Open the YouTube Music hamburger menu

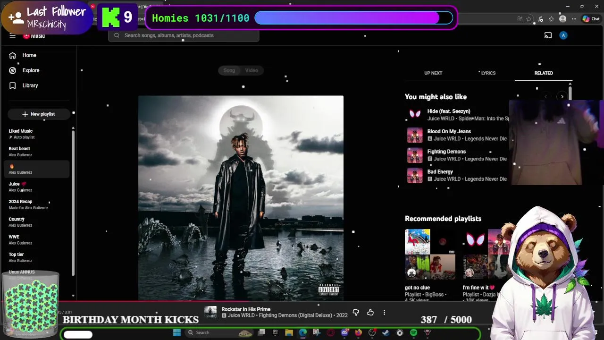tap(13, 35)
